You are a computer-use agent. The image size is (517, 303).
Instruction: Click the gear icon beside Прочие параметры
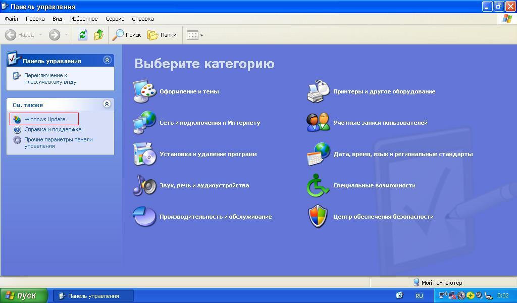click(17, 140)
